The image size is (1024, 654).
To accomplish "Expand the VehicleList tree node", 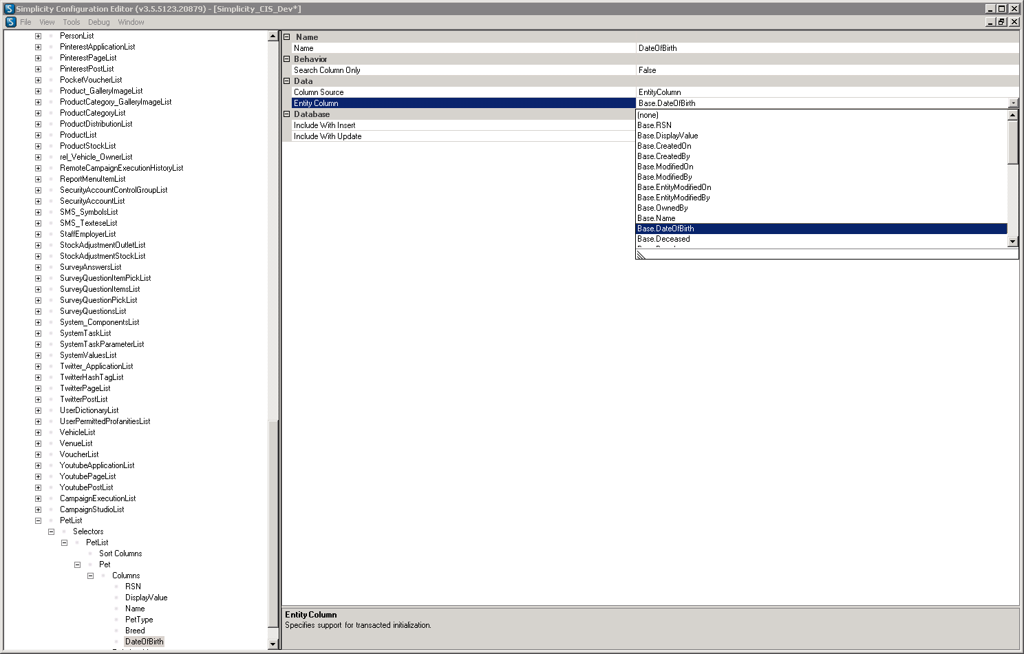I will (x=38, y=432).
